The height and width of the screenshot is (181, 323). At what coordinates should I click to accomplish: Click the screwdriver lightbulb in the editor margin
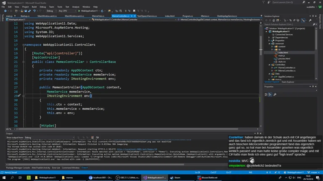coord(19,96)
